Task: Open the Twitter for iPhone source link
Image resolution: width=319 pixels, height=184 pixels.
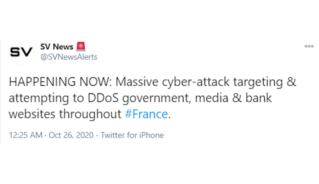Action: click(x=132, y=135)
